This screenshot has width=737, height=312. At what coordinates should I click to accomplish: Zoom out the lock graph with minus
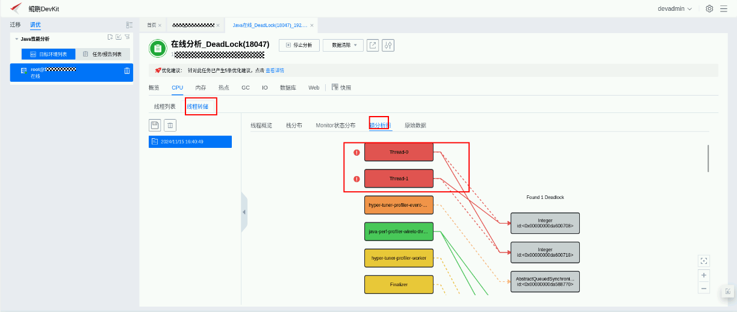tap(704, 288)
